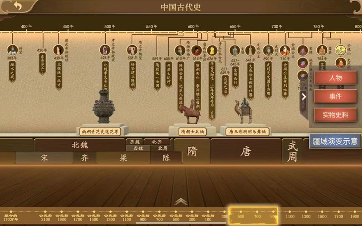
Task: Select the 隋 dynasty block
Action: [192, 151]
